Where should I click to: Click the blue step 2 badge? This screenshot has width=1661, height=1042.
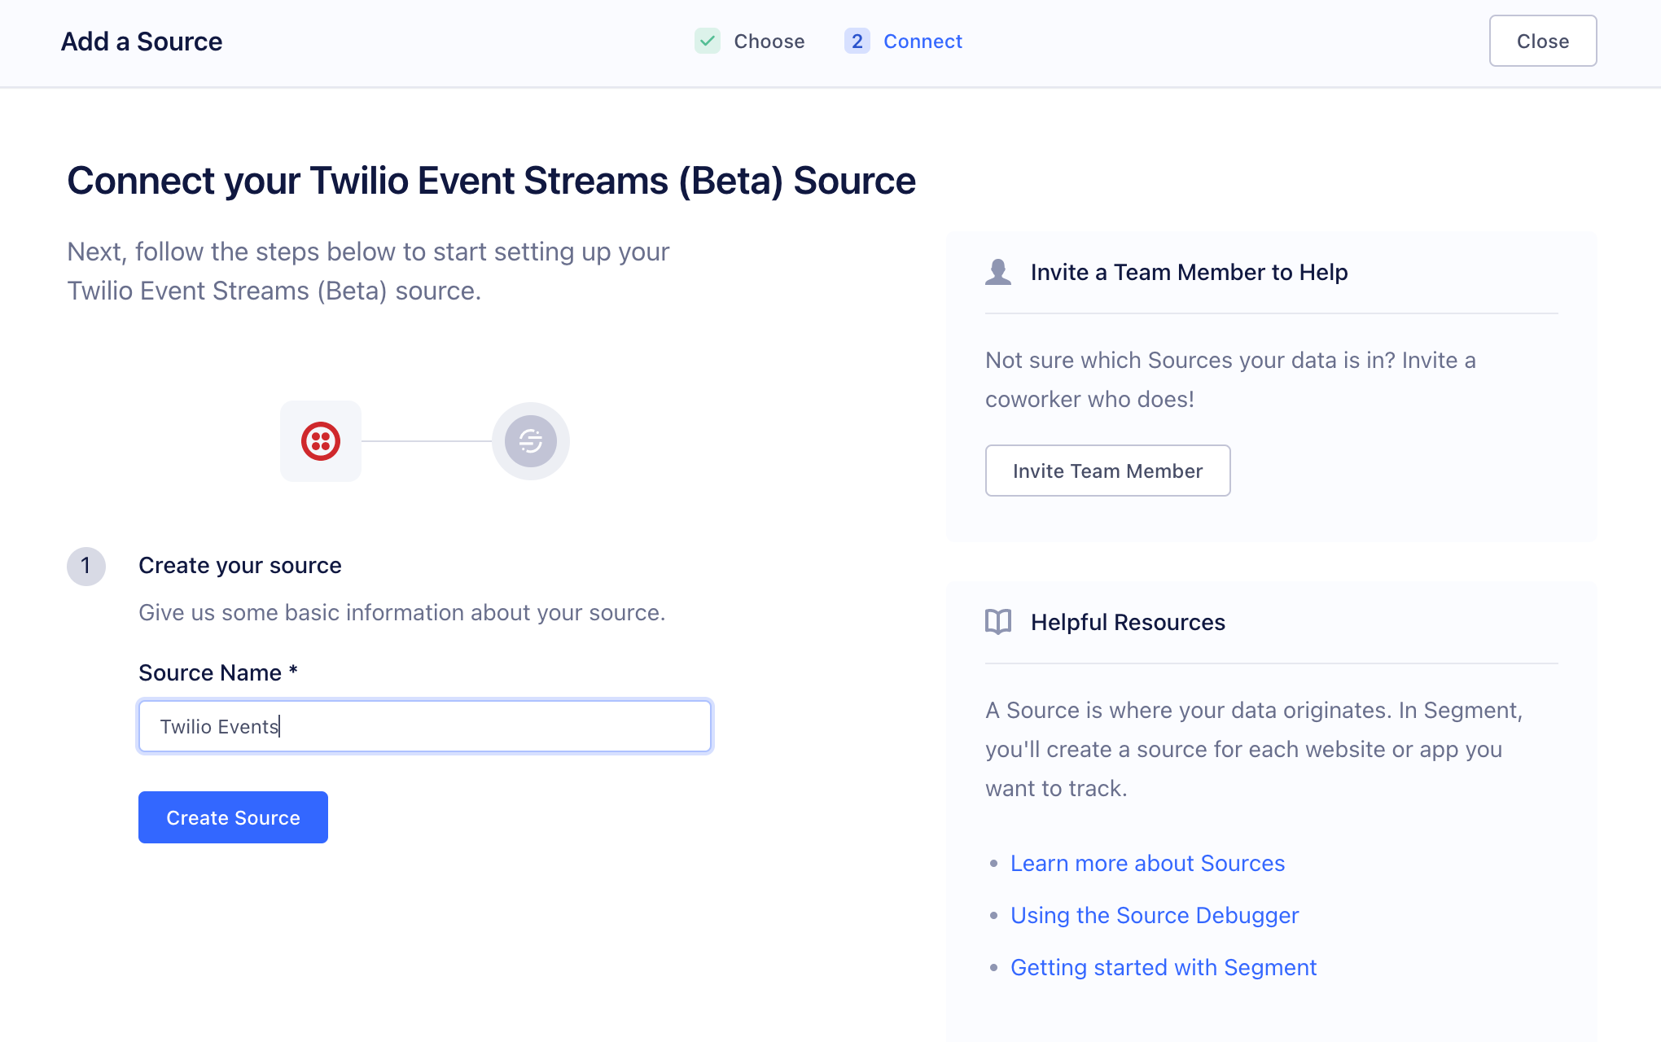tap(857, 41)
